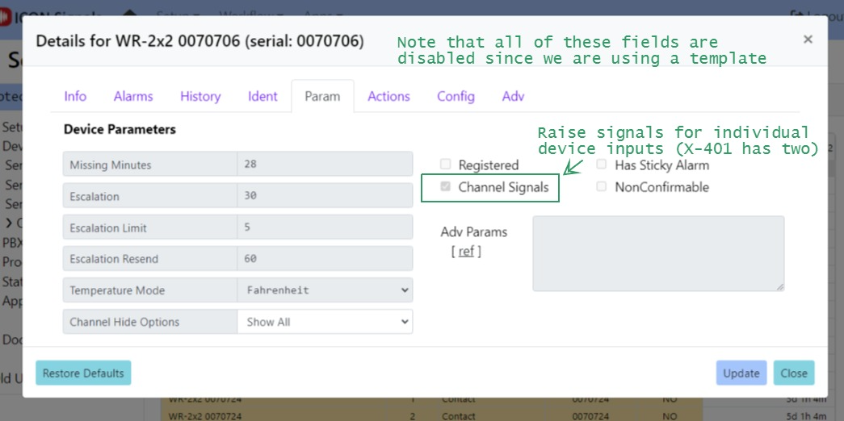
Task: Toggle the Channel Signals checkbox
Action: click(446, 187)
